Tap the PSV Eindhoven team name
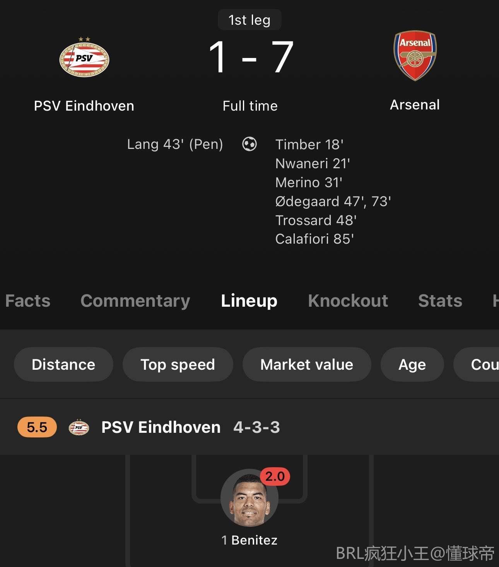Viewport: 499px width, 567px height. pos(84,106)
